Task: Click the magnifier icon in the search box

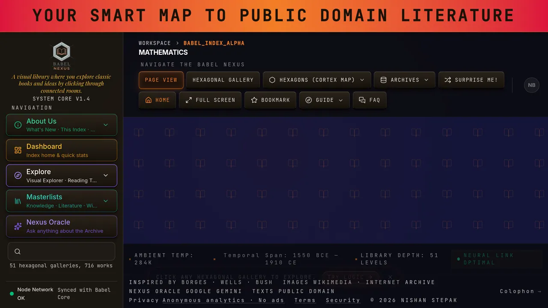Action: pyautogui.click(x=18, y=252)
